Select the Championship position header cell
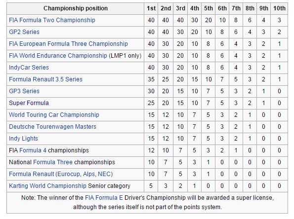 (76, 8)
